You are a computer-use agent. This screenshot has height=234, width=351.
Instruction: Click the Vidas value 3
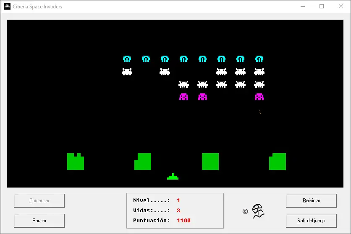coord(178,210)
